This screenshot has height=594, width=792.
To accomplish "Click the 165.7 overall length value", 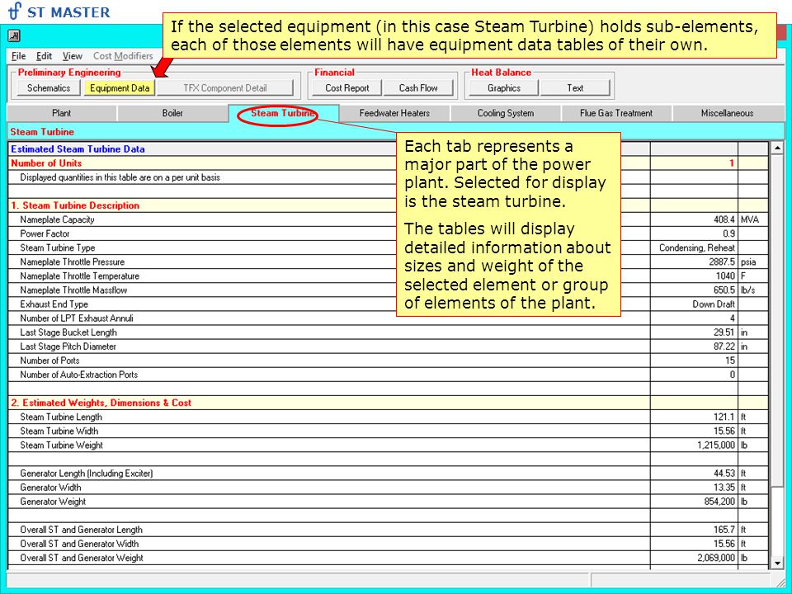I will (x=724, y=530).
